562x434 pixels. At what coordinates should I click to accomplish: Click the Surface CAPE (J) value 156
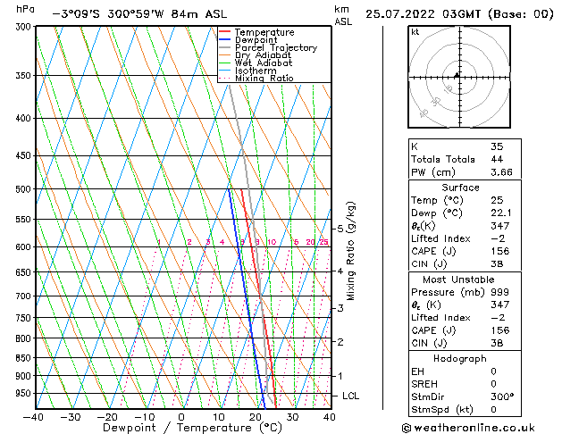[x=500, y=251]
